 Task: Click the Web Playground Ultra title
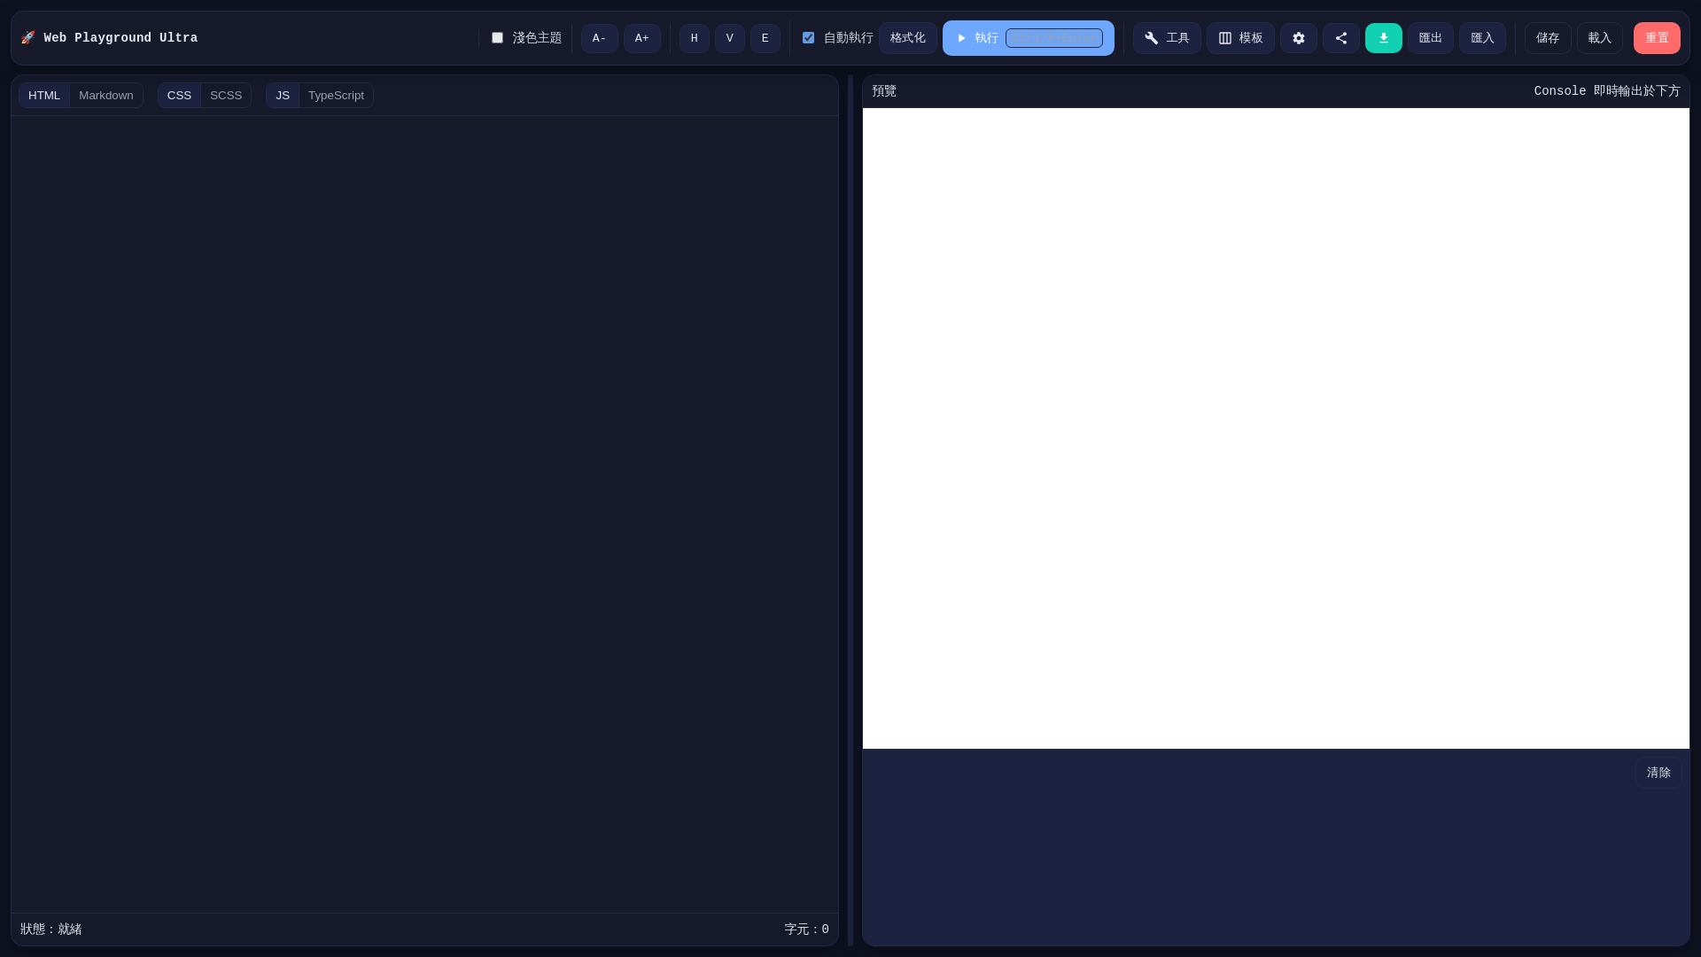[x=120, y=38]
